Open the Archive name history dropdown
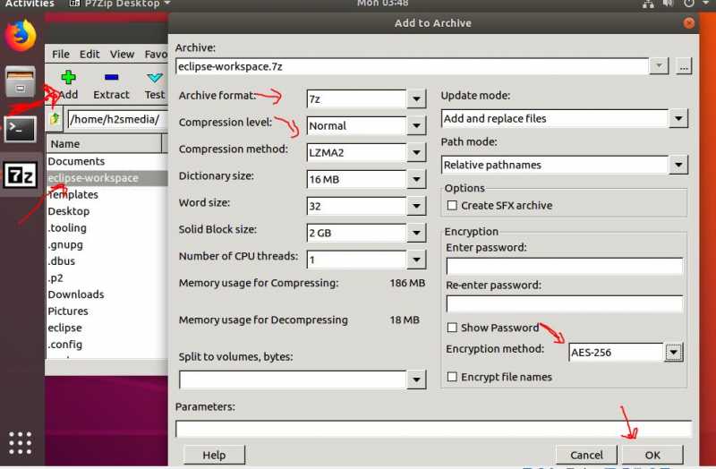Image resolution: width=716 pixels, height=469 pixels. tap(659, 66)
